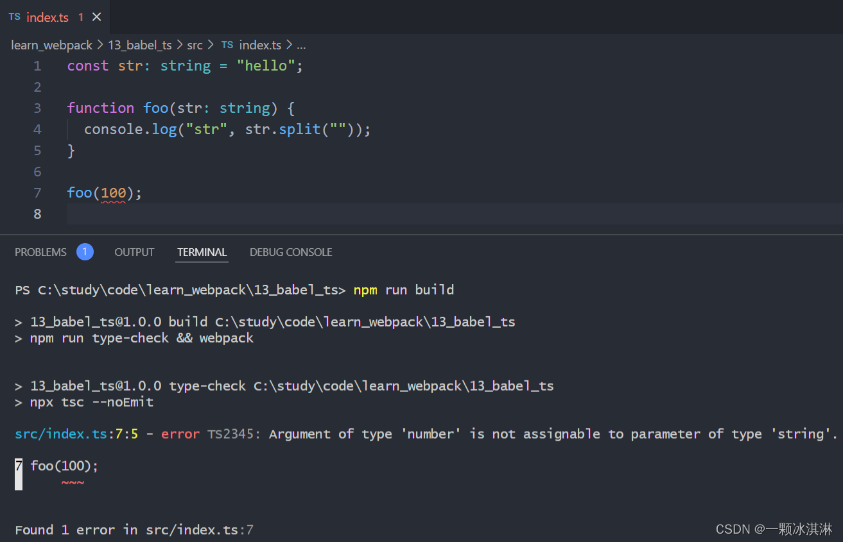Screen dimensions: 843x542
Task: Click the const keyword on line 1
Action: click(88, 65)
